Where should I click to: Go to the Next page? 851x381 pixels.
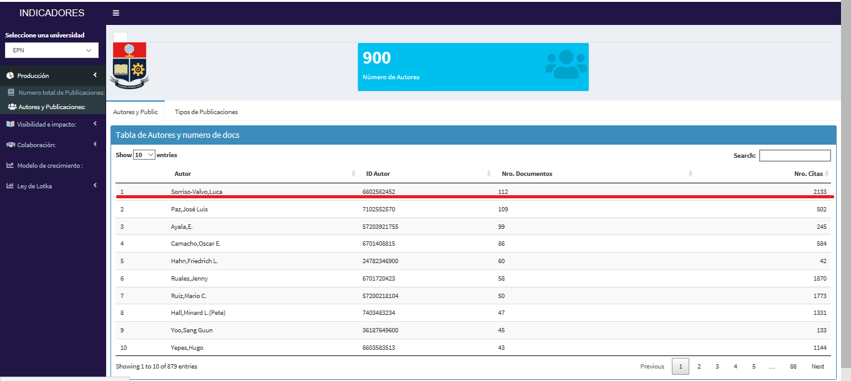coord(817,367)
